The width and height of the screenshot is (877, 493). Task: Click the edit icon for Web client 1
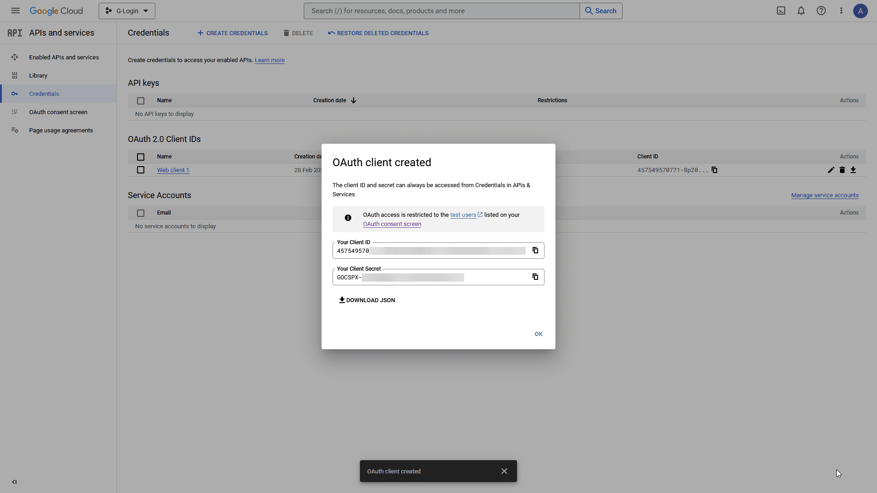(830, 170)
